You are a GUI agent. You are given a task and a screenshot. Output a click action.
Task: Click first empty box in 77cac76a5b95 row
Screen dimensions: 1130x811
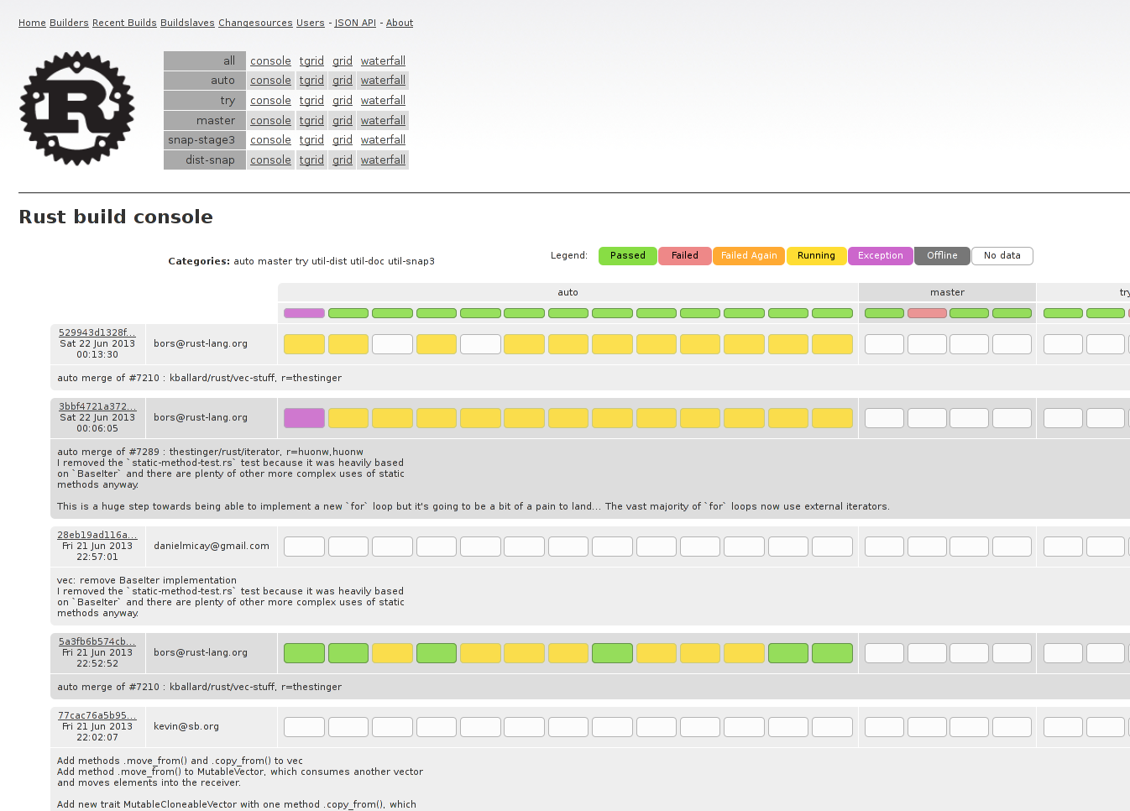[x=304, y=727]
